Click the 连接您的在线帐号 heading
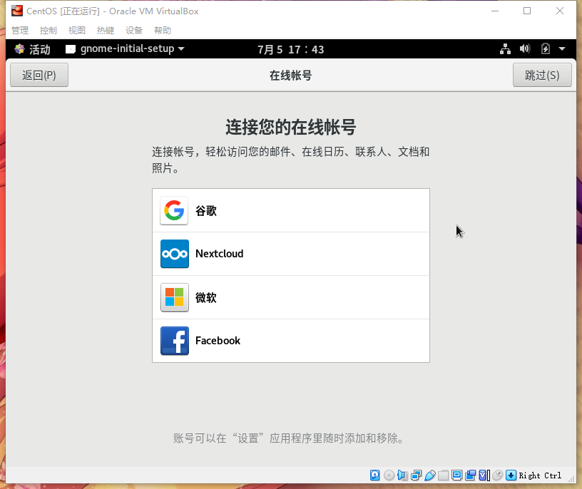 pyautogui.click(x=291, y=127)
